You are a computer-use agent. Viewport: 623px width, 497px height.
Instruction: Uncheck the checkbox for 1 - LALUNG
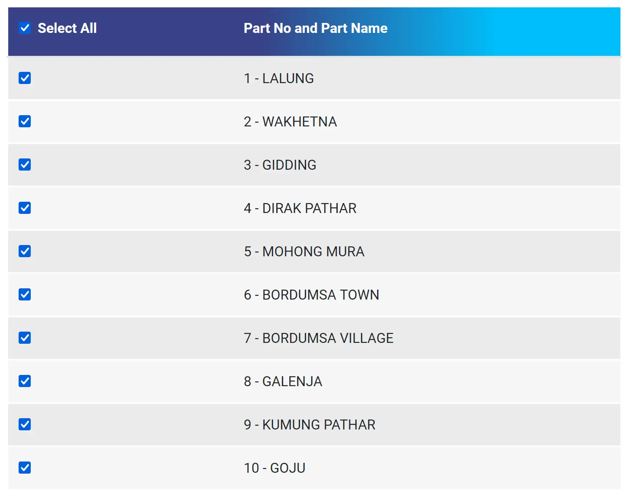pos(25,78)
